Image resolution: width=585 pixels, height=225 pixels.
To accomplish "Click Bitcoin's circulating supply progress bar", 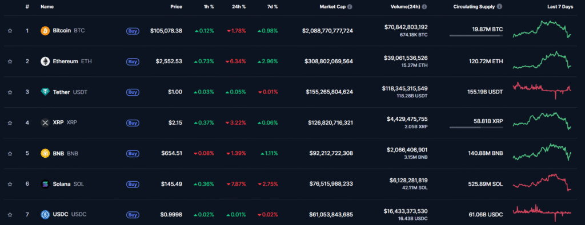I will [476, 36].
